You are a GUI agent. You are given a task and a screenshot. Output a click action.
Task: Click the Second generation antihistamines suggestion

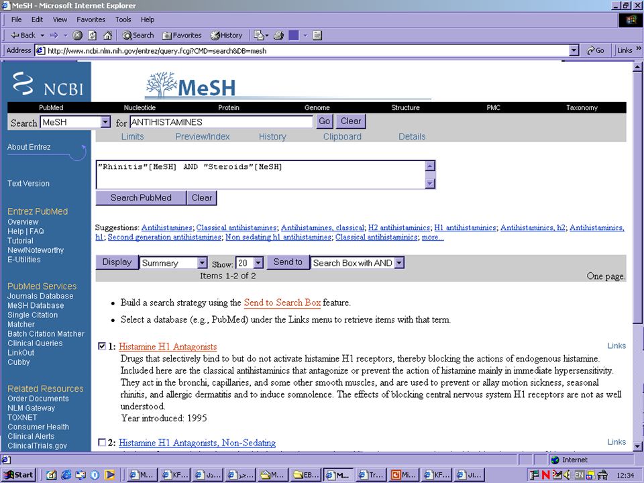[164, 237]
